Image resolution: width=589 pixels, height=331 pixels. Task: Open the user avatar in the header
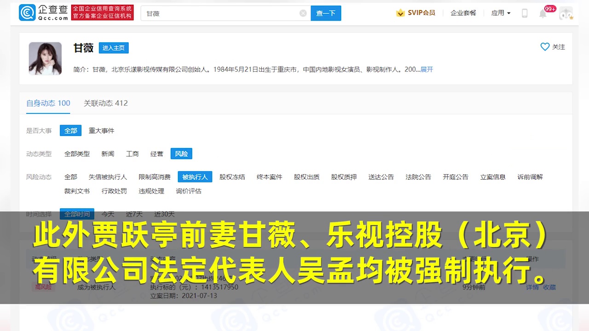[566, 13]
